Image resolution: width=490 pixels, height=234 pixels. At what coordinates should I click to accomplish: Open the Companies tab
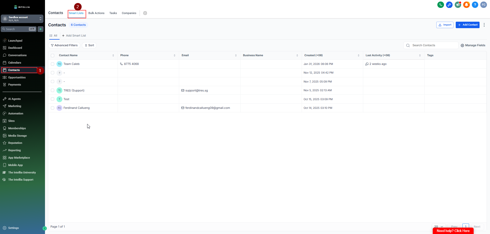(129, 13)
